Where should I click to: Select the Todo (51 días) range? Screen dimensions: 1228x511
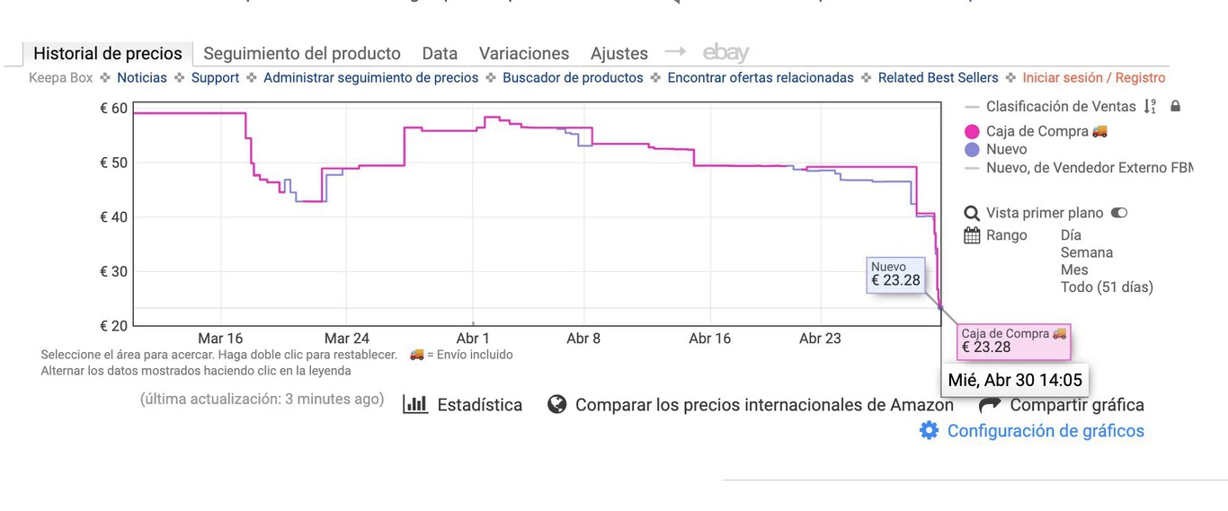pyautogui.click(x=1106, y=288)
